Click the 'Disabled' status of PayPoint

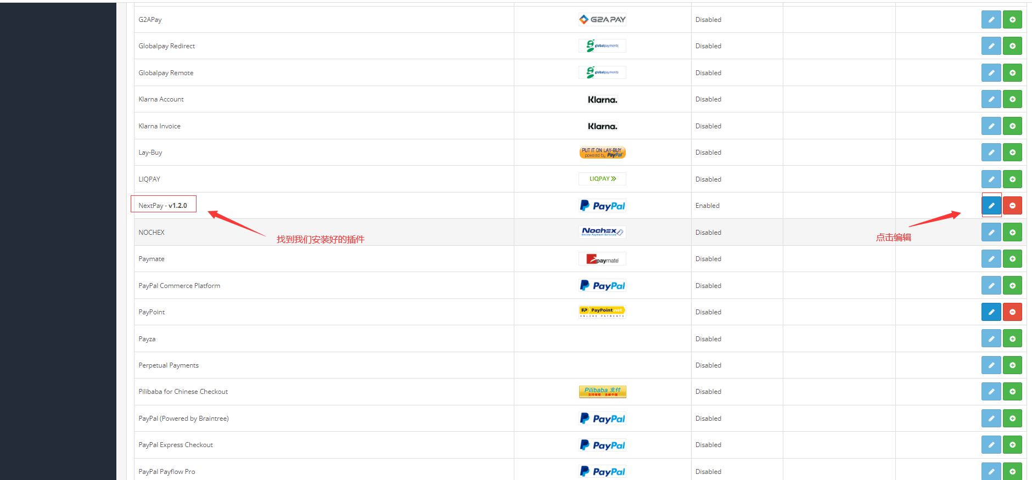(x=708, y=312)
